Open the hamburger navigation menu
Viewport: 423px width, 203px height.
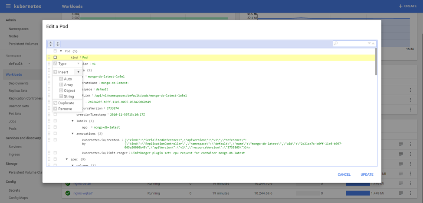coord(8,6)
